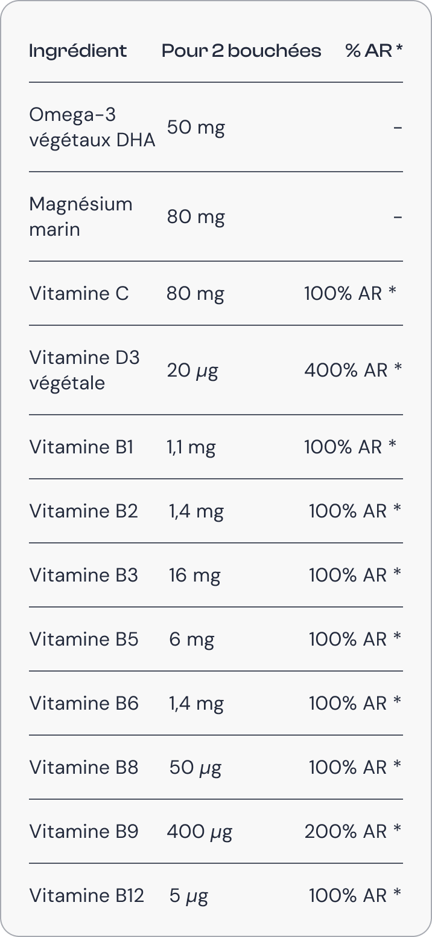Click the "% AR *" column header
Image resolution: width=432 pixels, height=937 pixels.
[373, 51]
